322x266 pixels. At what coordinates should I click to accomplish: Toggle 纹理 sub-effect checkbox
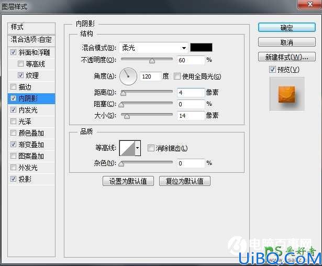tap(20, 75)
